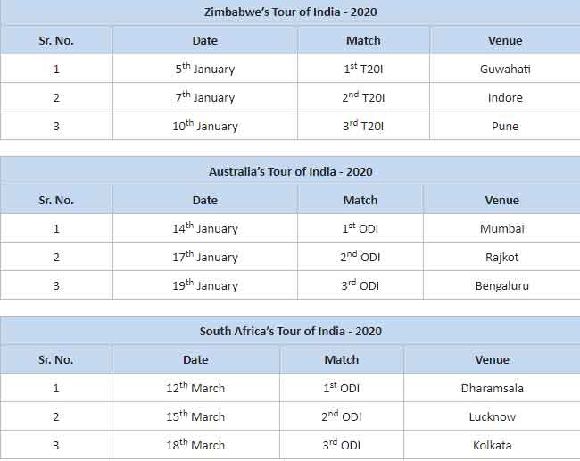The width and height of the screenshot is (580, 461).
Task: Click the 10th January date cell
Action: 205,126
